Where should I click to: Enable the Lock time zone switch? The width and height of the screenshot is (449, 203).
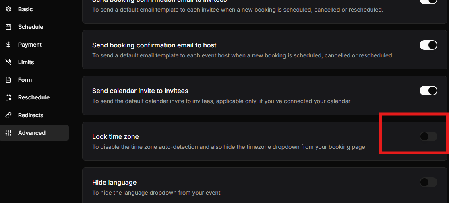[428, 136]
